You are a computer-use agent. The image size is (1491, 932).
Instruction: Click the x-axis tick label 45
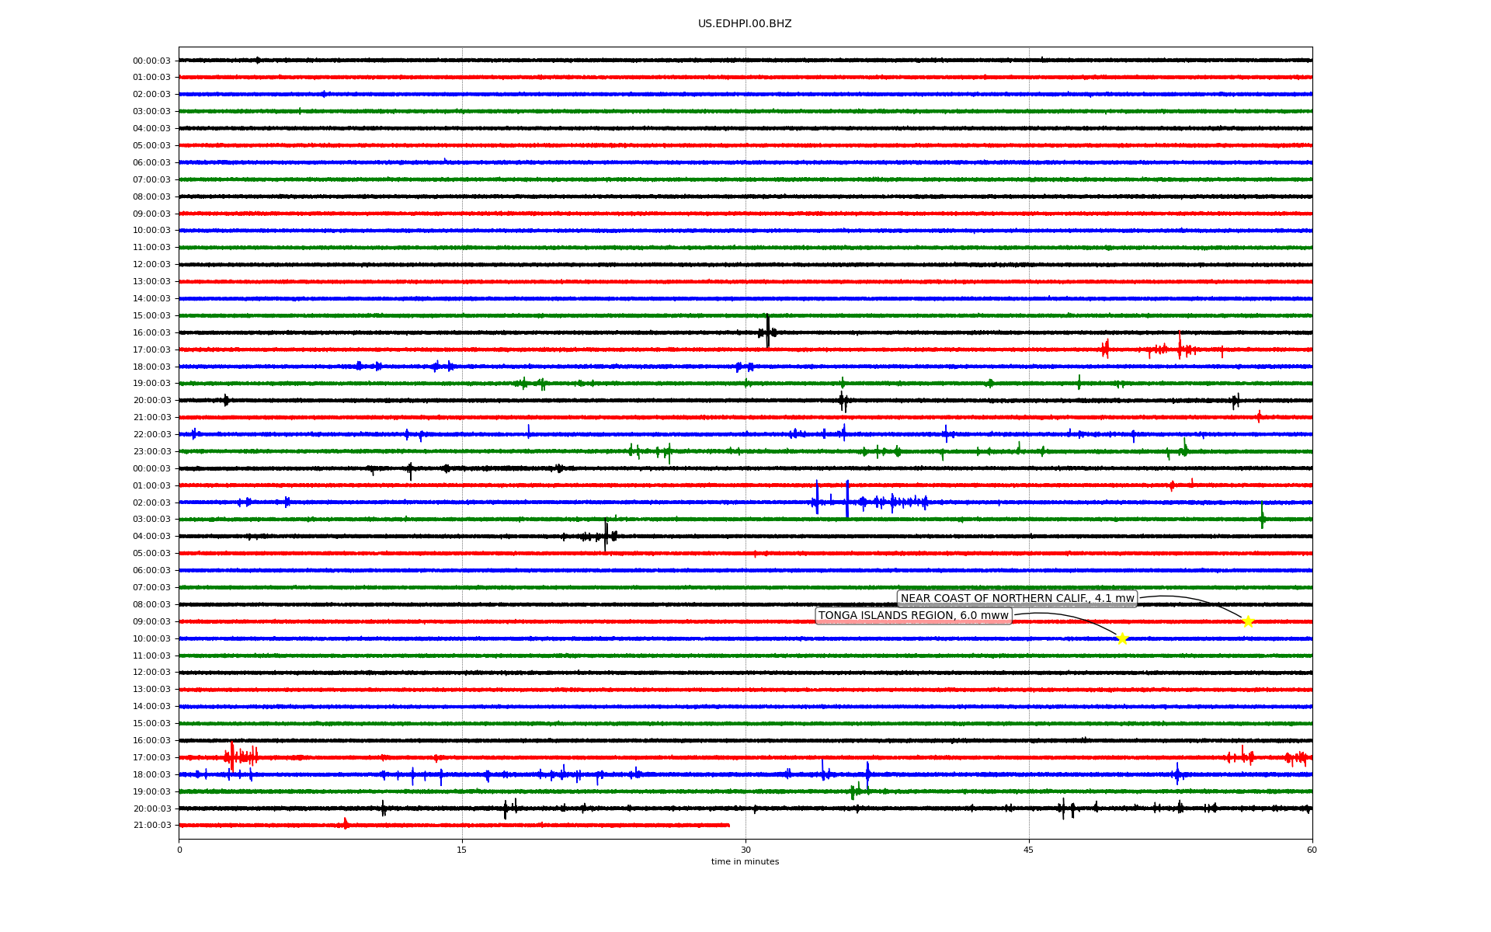click(1029, 850)
